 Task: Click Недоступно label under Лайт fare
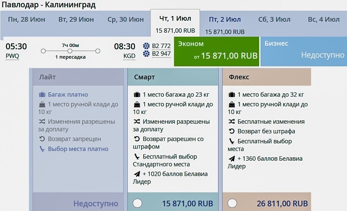coord(96,203)
